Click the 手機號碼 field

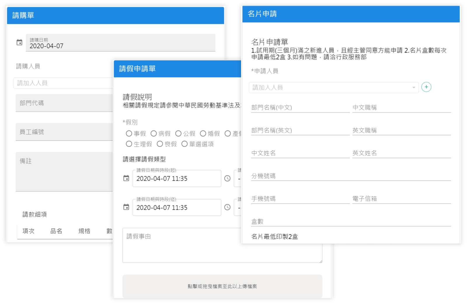click(300, 198)
